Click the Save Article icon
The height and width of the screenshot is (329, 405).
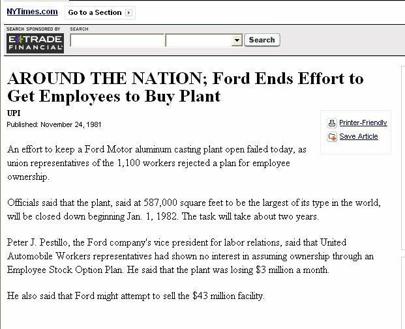pos(332,137)
